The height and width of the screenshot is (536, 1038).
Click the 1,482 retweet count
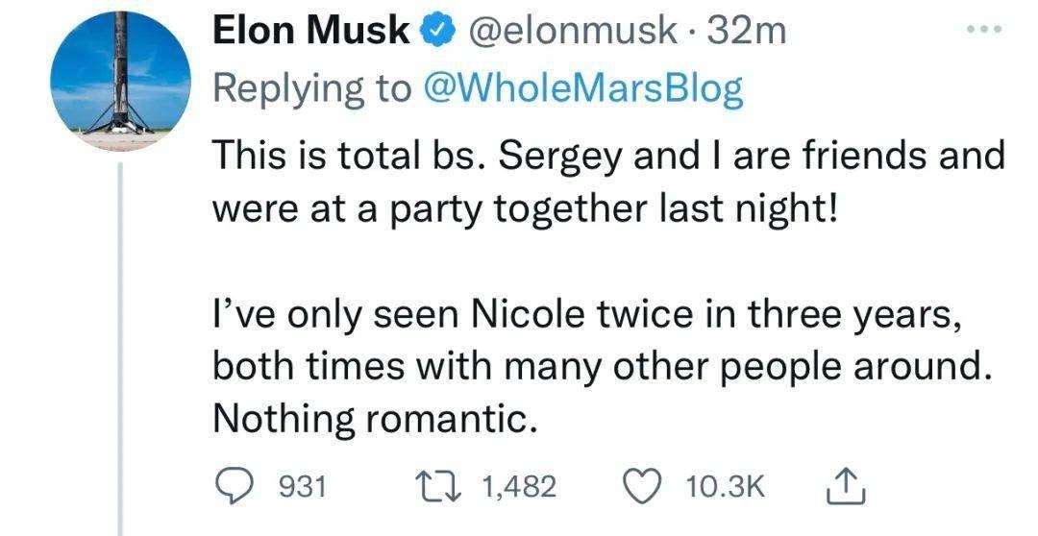pyautogui.click(x=519, y=487)
